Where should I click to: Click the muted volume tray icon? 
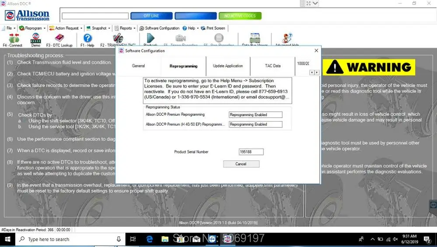click(395, 239)
